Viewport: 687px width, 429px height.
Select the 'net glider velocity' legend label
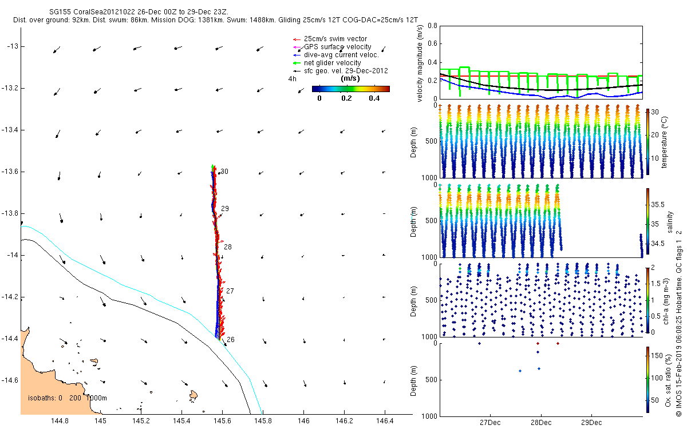pos(332,63)
